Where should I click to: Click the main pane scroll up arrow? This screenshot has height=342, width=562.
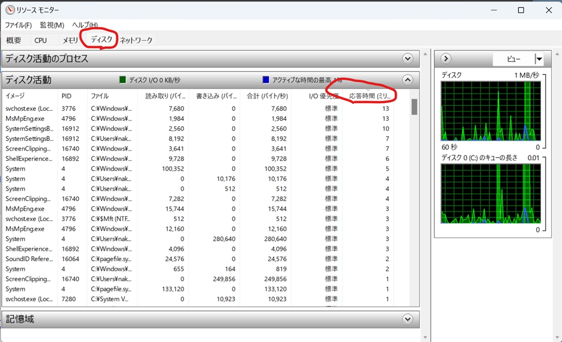(425, 54)
